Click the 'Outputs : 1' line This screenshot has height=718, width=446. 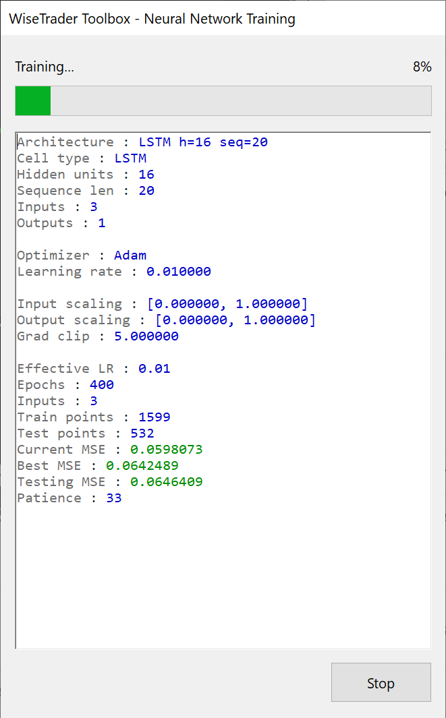pyautogui.click(x=61, y=223)
